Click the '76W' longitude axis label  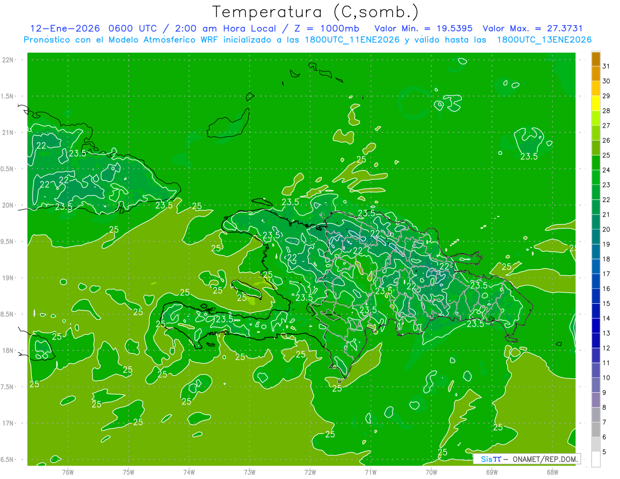(x=68, y=472)
